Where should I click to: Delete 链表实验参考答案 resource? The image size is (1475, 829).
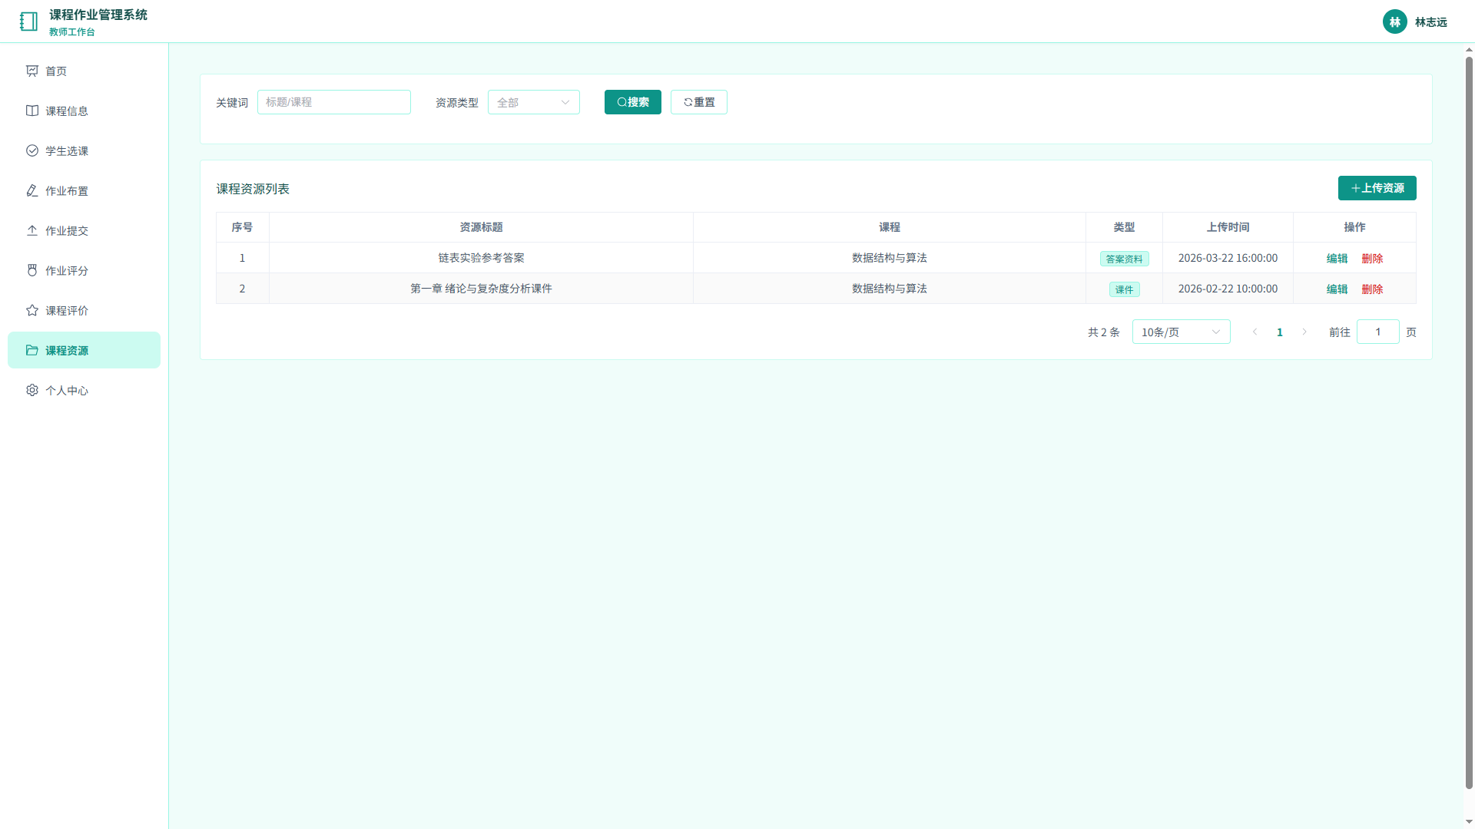click(x=1372, y=259)
